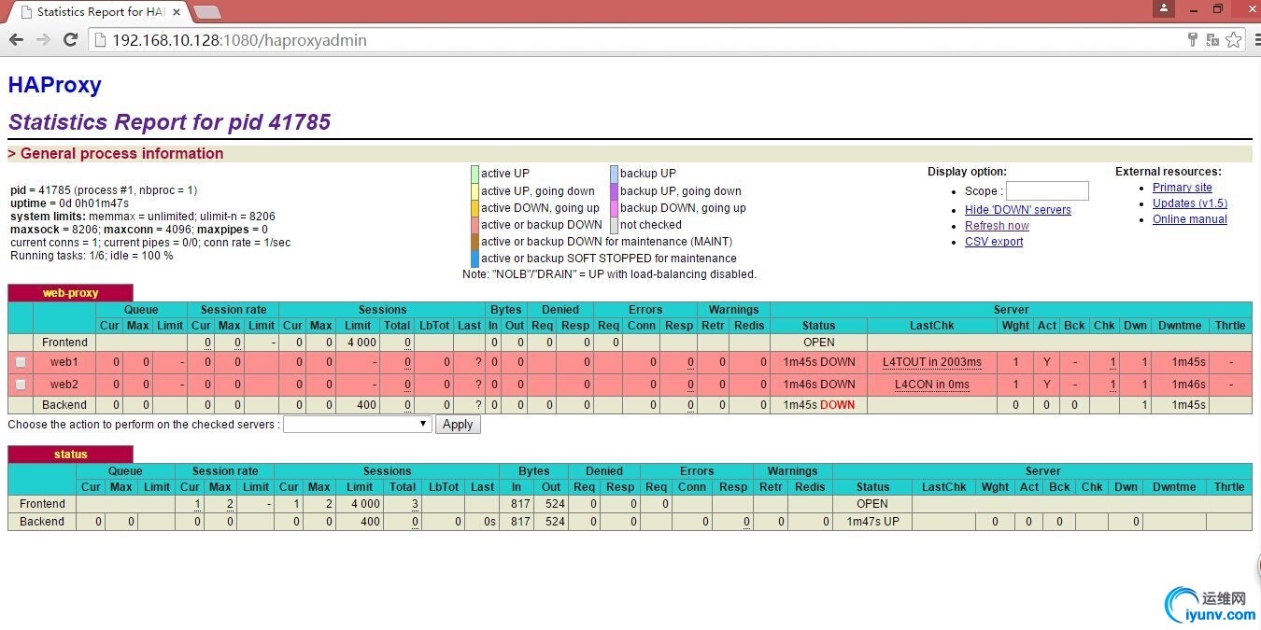1261x630 pixels.
Task: Click the web1 server name cell
Action: click(64, 362)
